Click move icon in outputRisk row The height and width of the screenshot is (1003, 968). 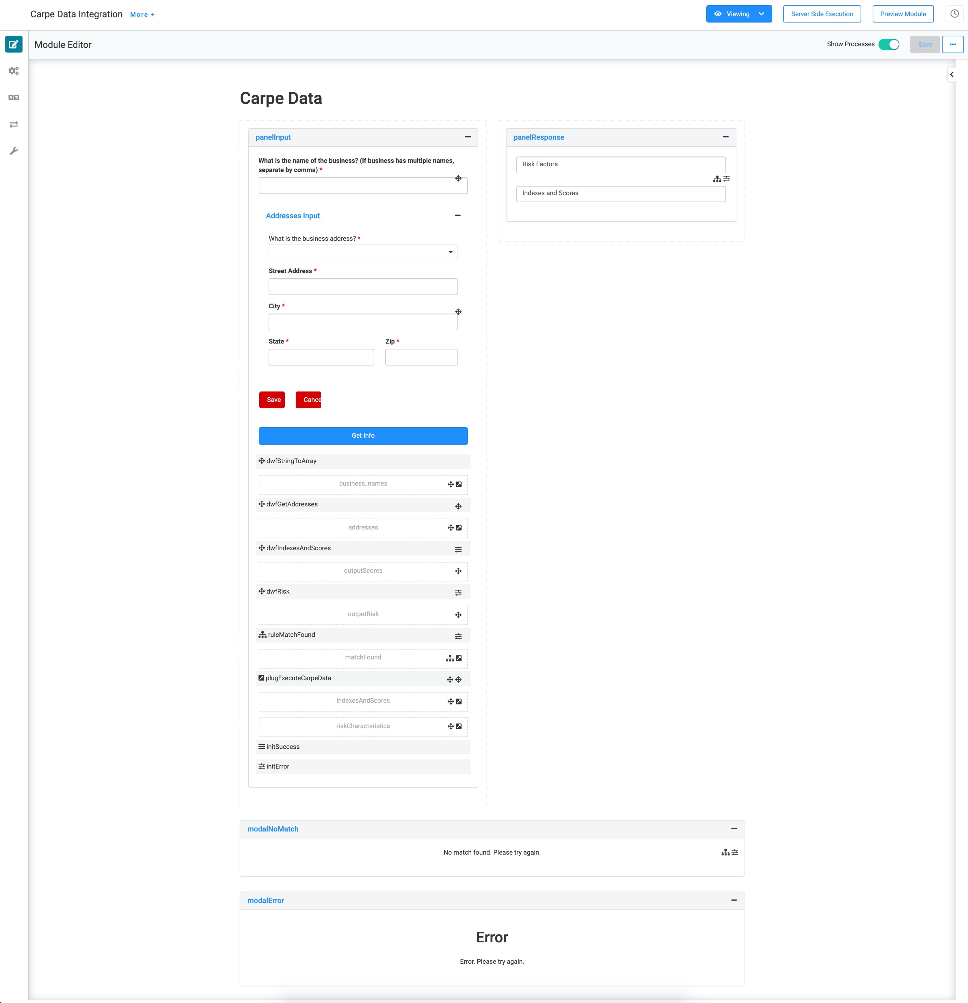click(458, 615)
